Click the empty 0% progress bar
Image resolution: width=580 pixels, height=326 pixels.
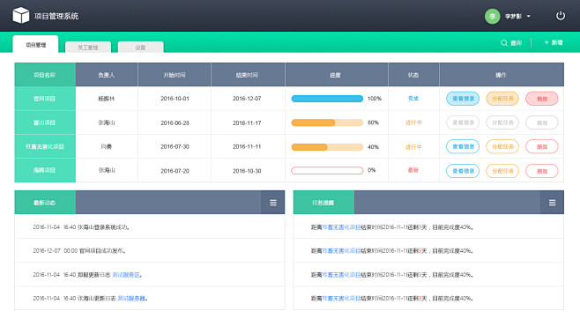click(327, 170)
